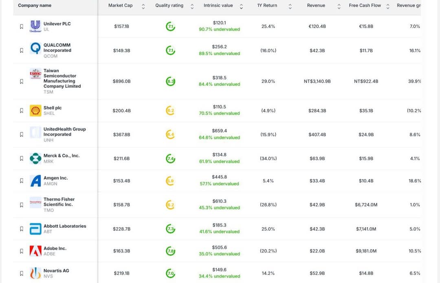Click the Market Cap column header label

click(120, 5)
